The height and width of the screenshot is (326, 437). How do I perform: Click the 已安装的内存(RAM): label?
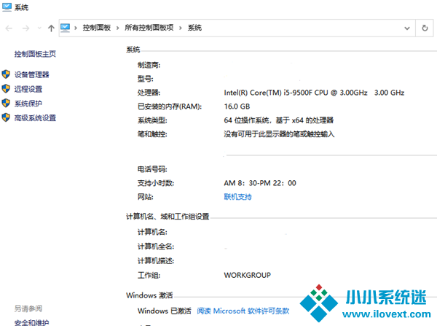(170, 106)
